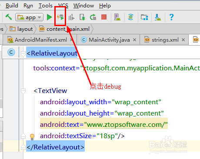Open the VCS menu
This screenshot has height=159, width=200.
pyautogui.click(x=63, y=6)
